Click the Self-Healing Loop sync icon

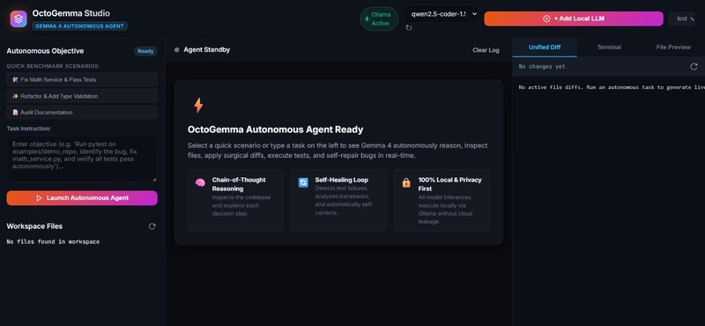tap(303, 182)
